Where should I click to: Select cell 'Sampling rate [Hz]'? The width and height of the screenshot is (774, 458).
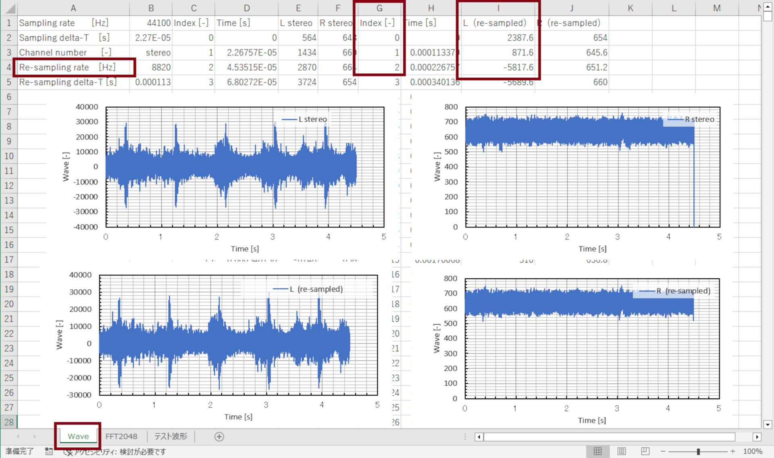point(73,23)
